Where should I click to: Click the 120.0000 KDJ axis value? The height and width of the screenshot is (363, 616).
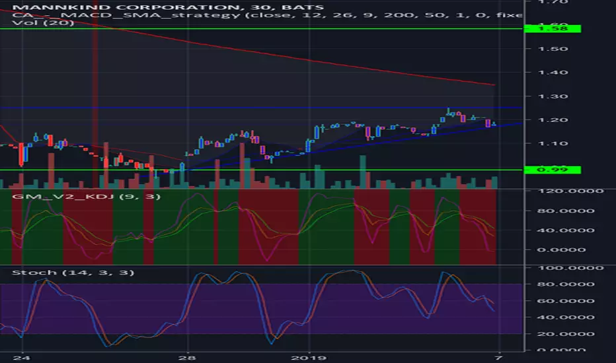[x=570, y=191]
